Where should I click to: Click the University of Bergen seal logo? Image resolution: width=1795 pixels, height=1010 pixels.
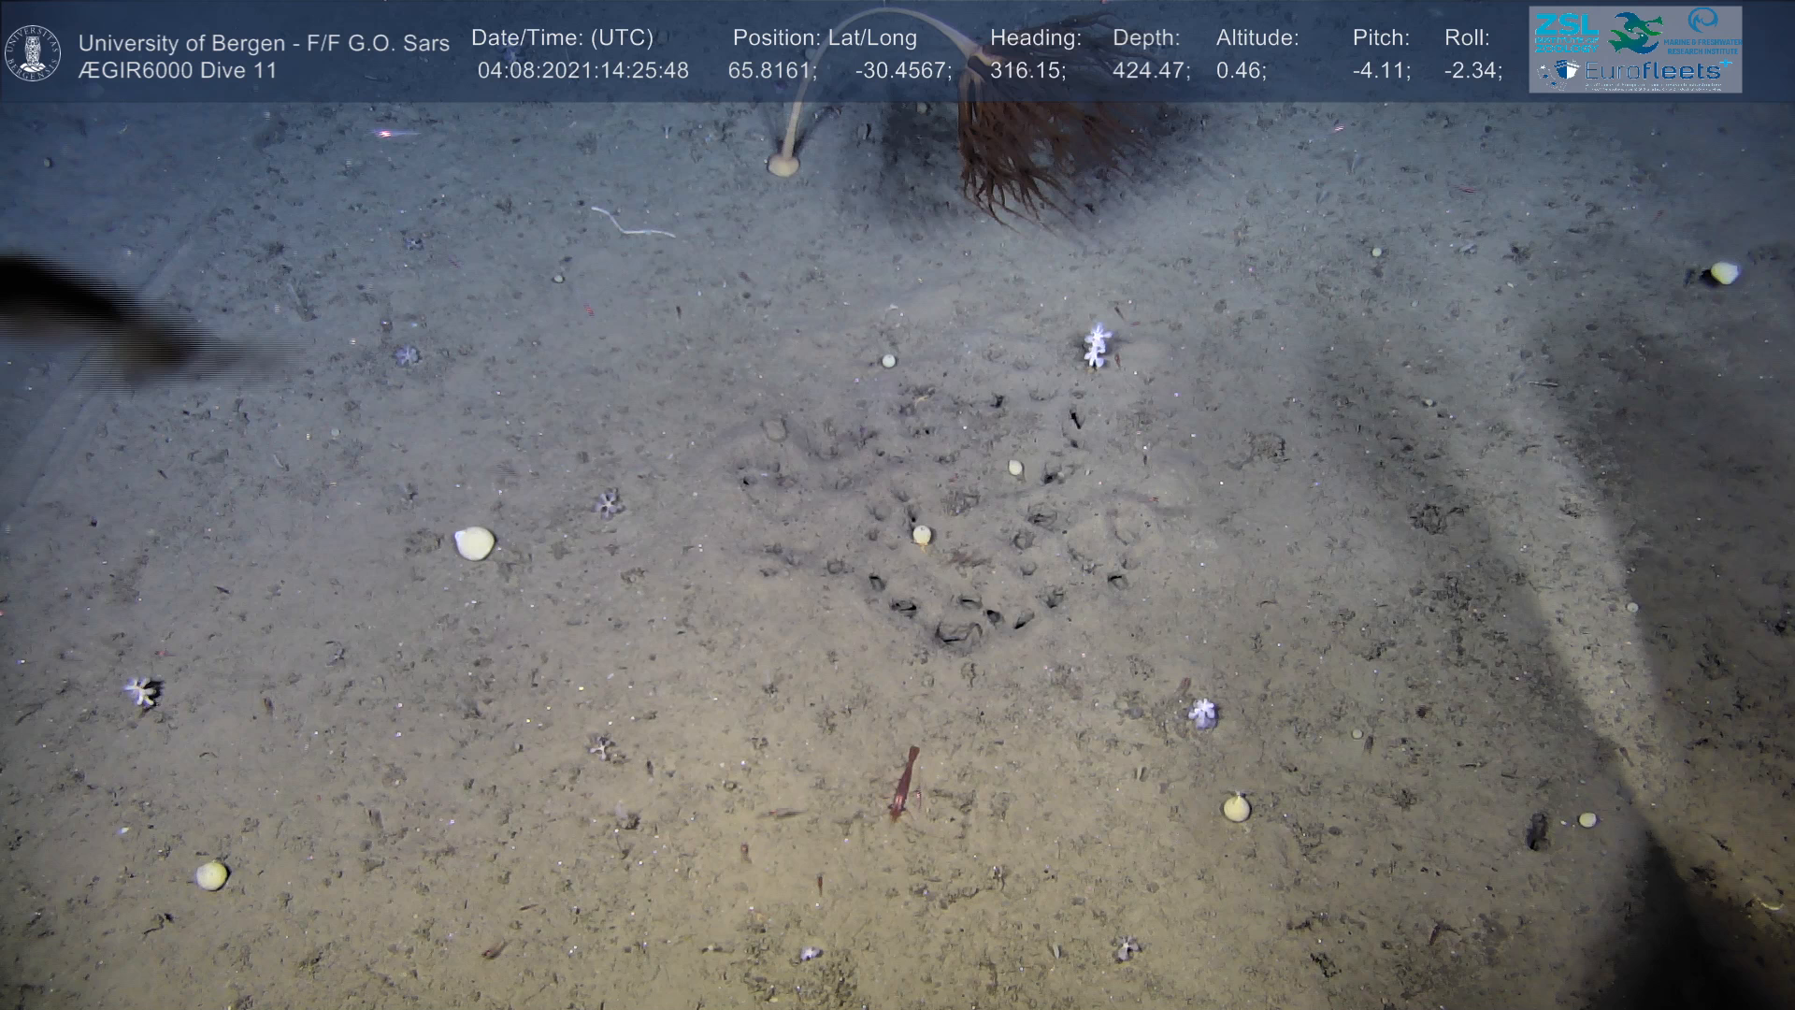coord(33,53)
